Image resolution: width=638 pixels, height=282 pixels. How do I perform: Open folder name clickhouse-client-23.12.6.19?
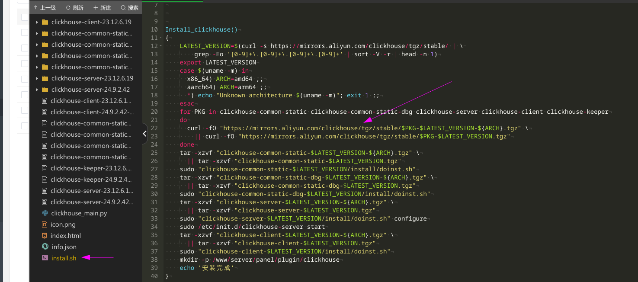point(91,22)
